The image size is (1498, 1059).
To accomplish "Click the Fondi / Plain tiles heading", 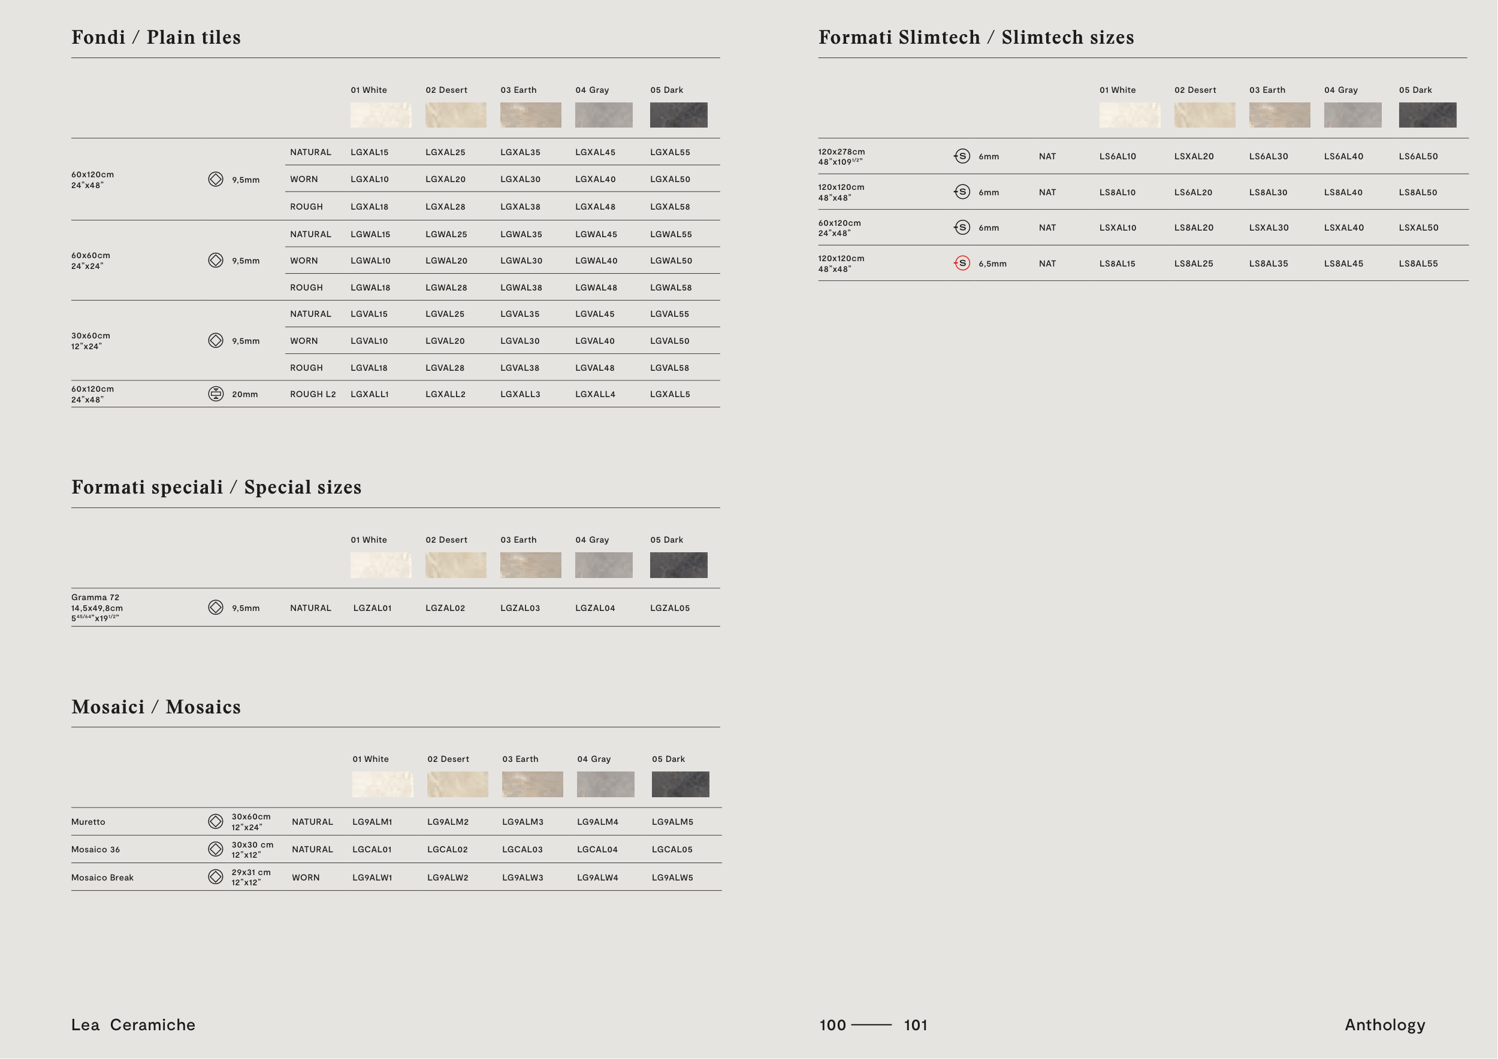I will [156, 37].
